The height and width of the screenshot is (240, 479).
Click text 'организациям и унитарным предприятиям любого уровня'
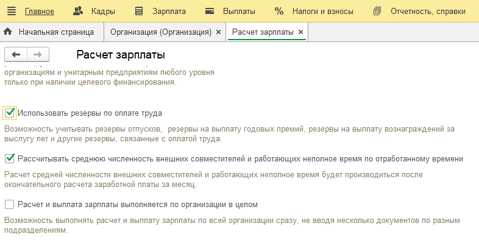click(109, 72)
